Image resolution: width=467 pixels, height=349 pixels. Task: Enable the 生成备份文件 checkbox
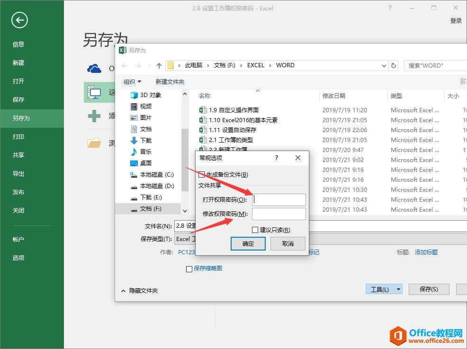pyautogui.click(x=201, y=174)
